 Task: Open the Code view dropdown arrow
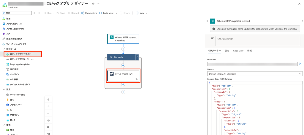116,13
